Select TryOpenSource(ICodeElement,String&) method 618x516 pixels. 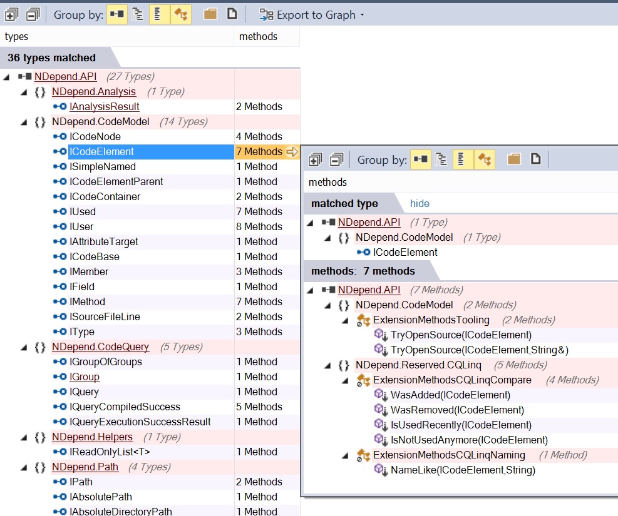click(x=479, y=350)
